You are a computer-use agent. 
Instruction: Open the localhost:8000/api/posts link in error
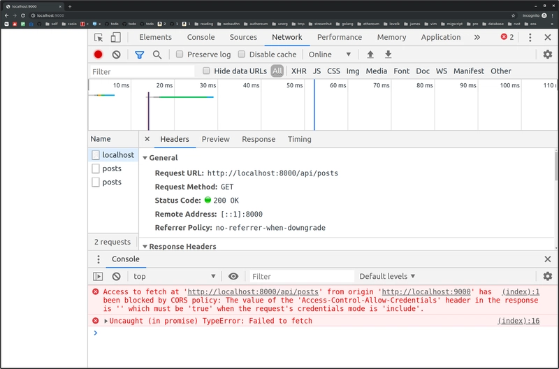pyautogui.click(x=253, y=292)
